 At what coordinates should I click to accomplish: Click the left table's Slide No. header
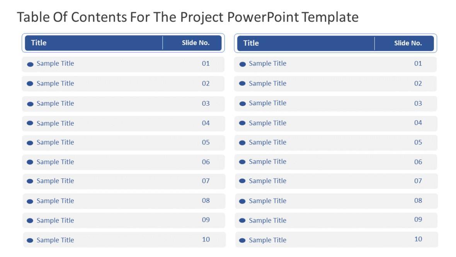pos(196,43)
